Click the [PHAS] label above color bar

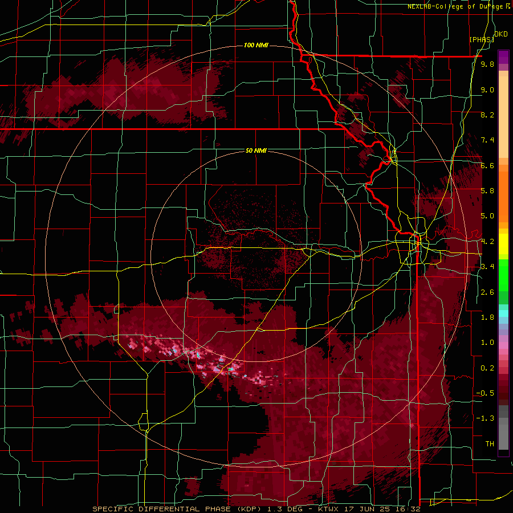coord(482,39)
